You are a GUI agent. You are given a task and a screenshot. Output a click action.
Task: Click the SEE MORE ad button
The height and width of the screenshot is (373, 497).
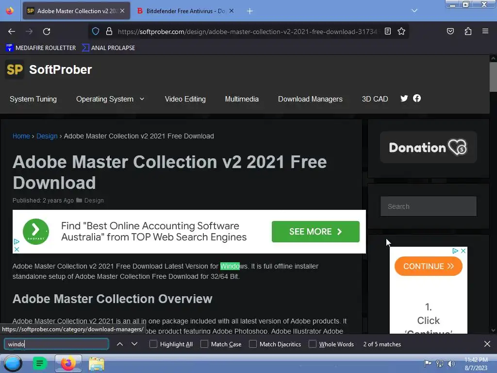point(315,232)
